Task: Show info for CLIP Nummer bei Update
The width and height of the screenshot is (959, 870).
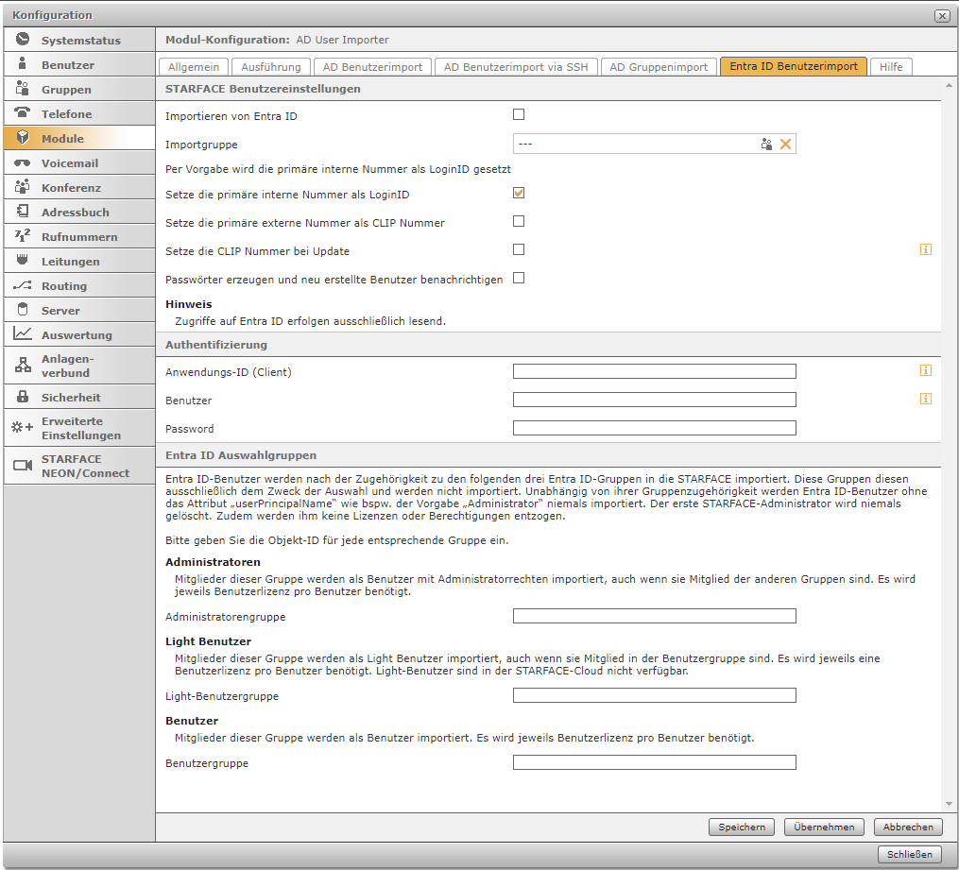Action: tap(926, 249)
